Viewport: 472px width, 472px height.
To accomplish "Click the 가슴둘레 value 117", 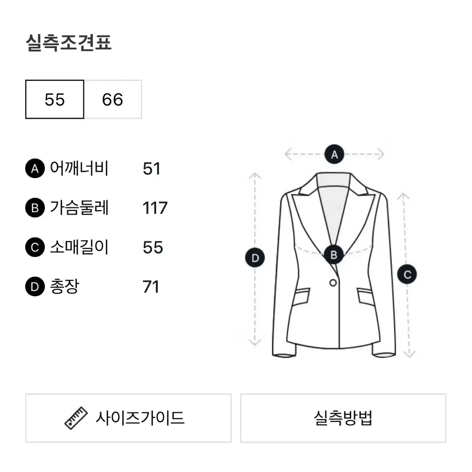I will tap(155, 208).
